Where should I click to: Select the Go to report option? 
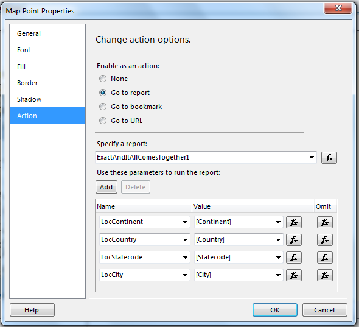(x=103, y=93)
